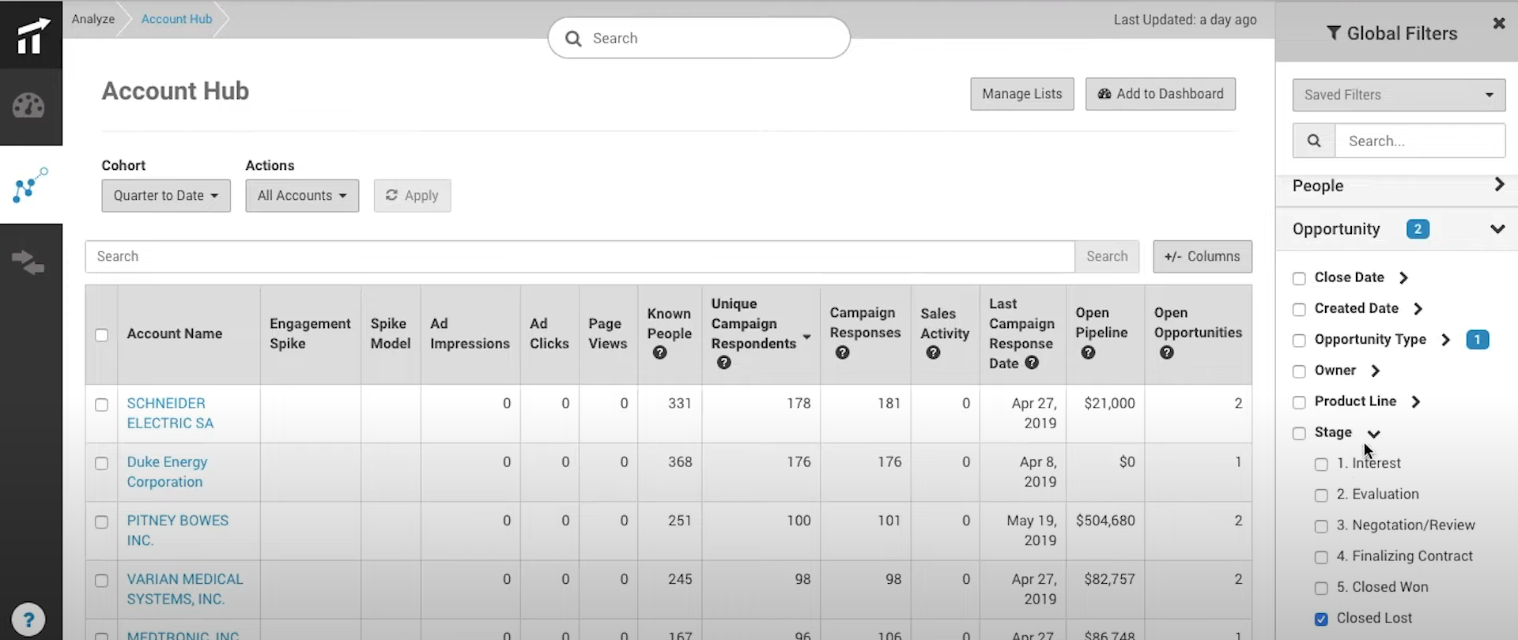Viewport: 1518px width, 640px height.
Task: Focus the top global Search field
Action: coord(699,38)
